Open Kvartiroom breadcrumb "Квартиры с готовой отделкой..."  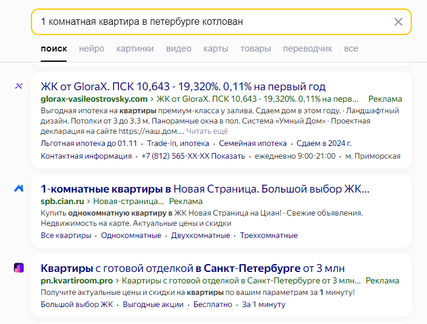pyautogui.click(x=241, y=280)
